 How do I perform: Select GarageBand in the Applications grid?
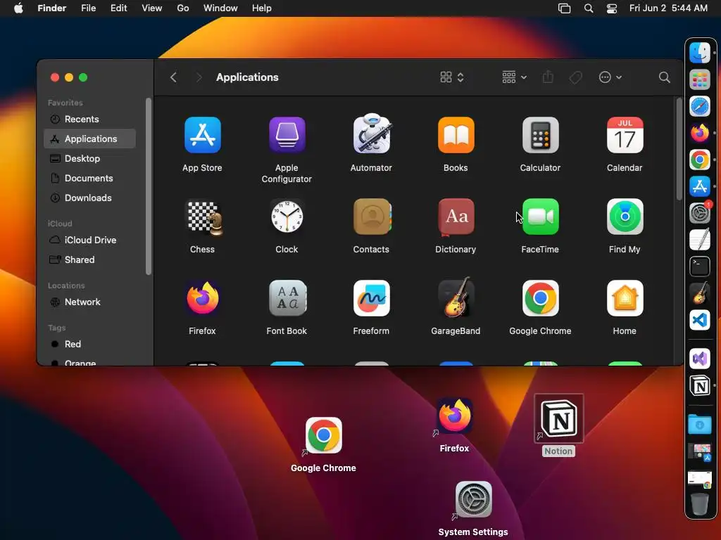(456, 297)
